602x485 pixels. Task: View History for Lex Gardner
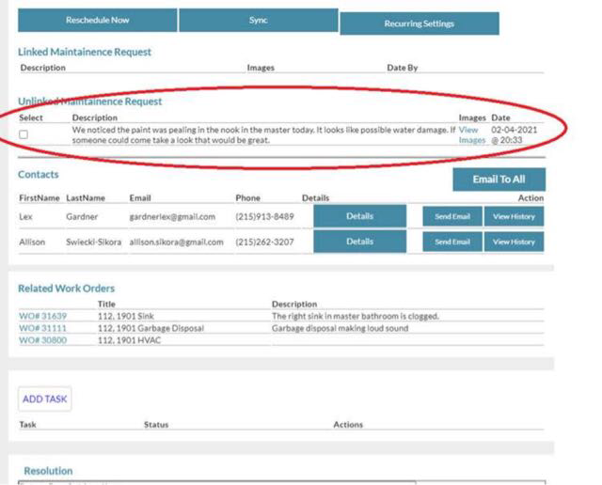tap(514, 216)
